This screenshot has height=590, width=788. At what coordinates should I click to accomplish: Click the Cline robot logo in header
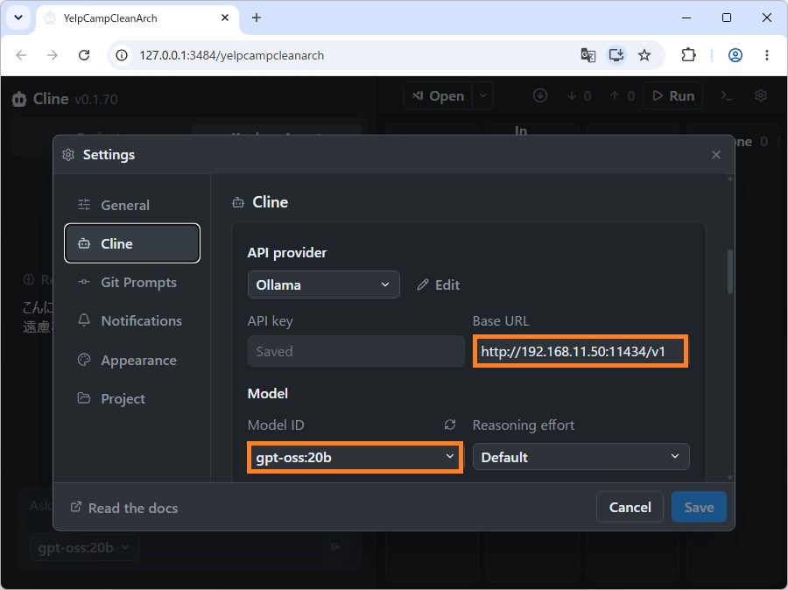click(x=19, y=99)
